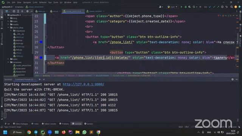Viewport: 242px width, 136px height.
Task: Open Telegram from the taskbar
Action: click(x=36, y=132)
